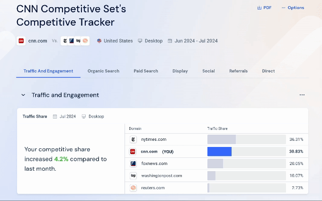322x201 pixels.
Task: Click the foxnews.com favicon in the table
Action: pyautogui.click(x=133, y=164)
